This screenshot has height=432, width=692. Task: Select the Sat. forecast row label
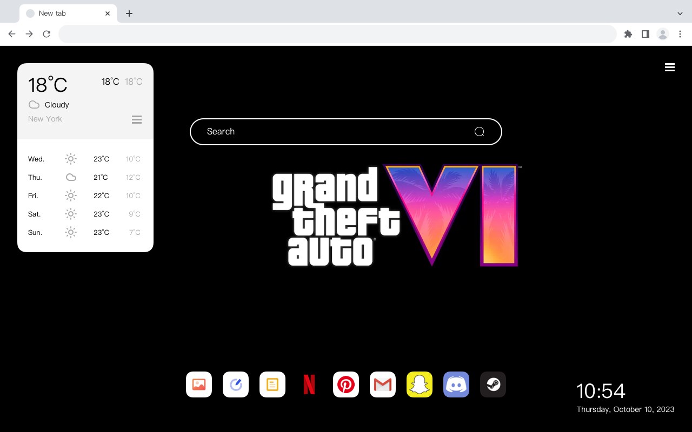tap(35, 214)
